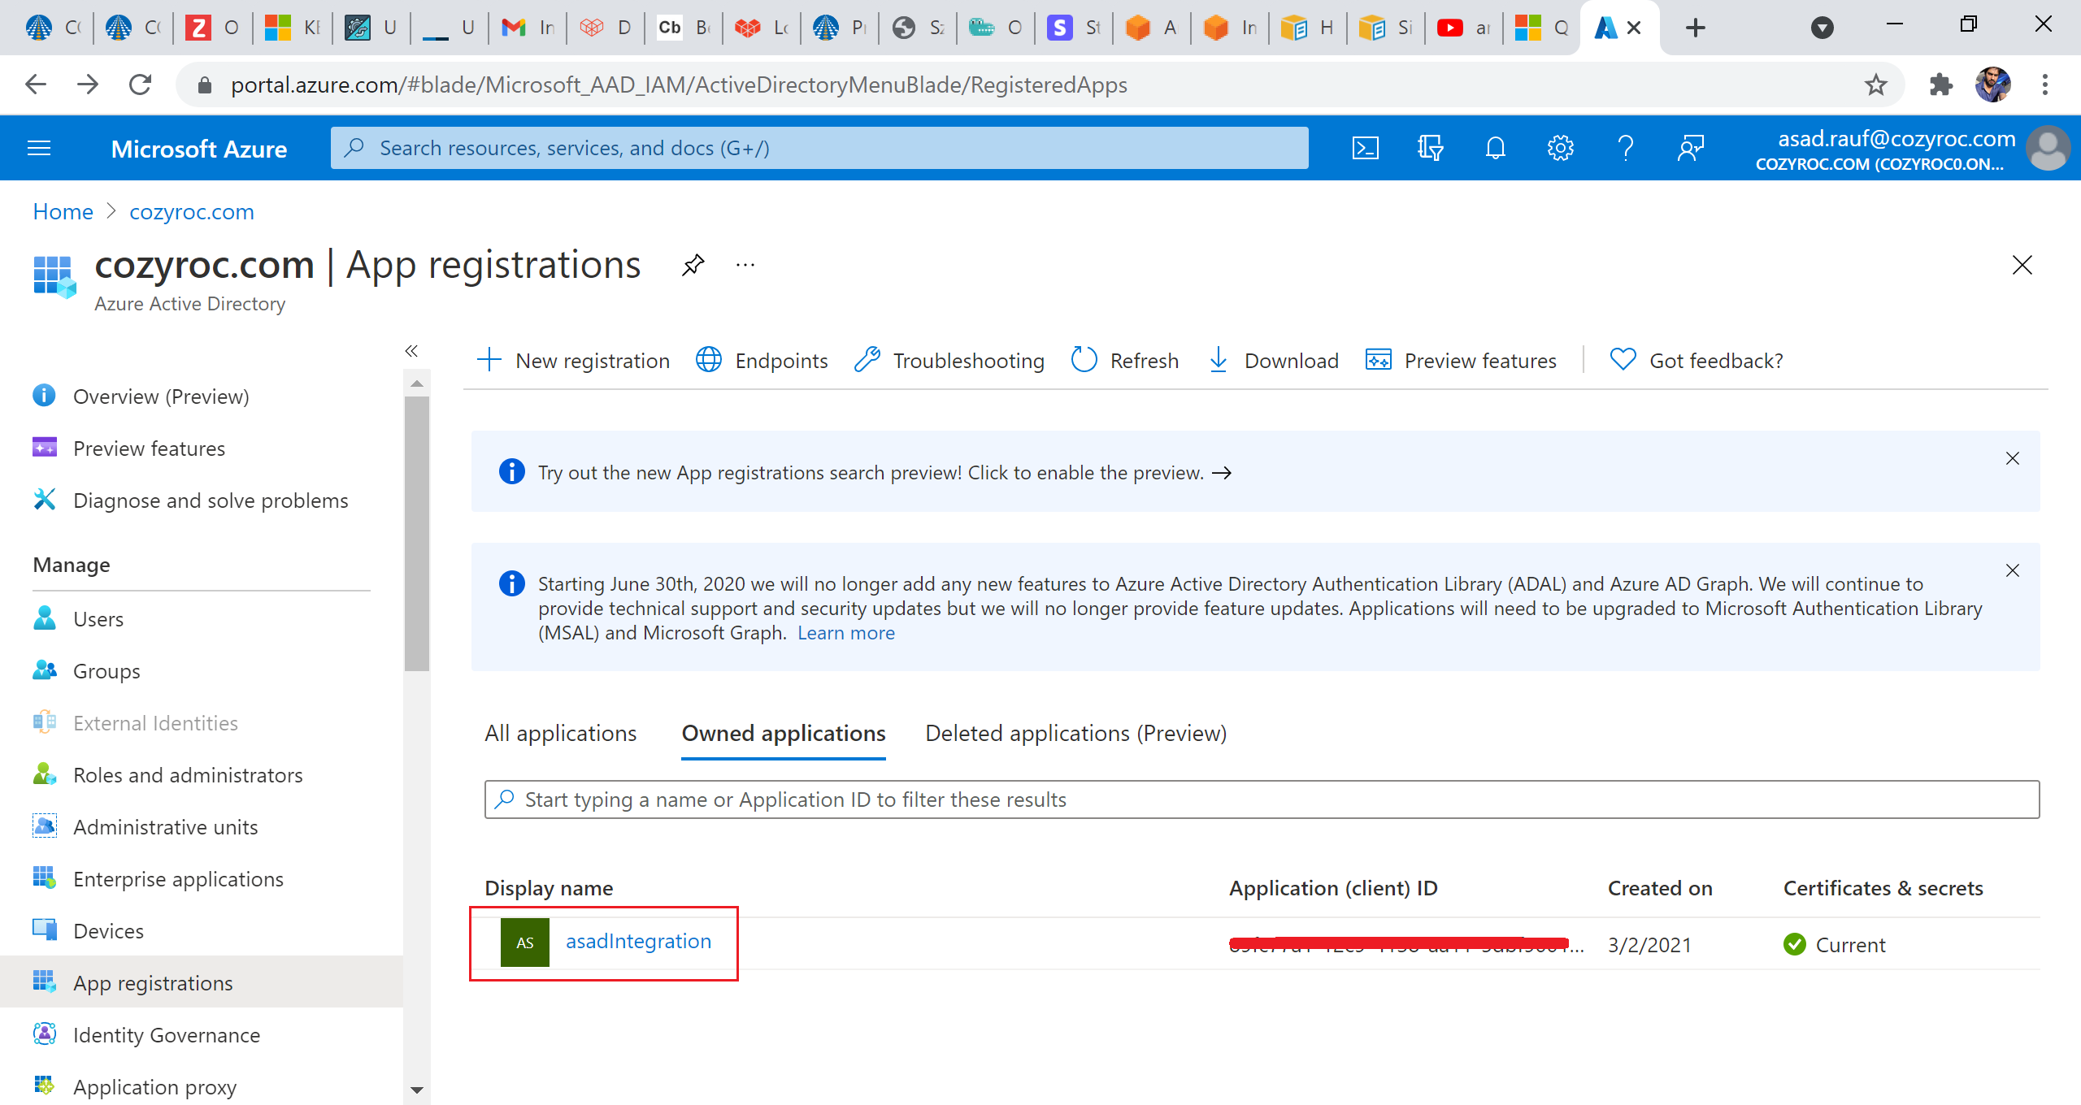Open the browser tab search dropdown
Screen dimensions: 2081x1105
pos(1823,28)
